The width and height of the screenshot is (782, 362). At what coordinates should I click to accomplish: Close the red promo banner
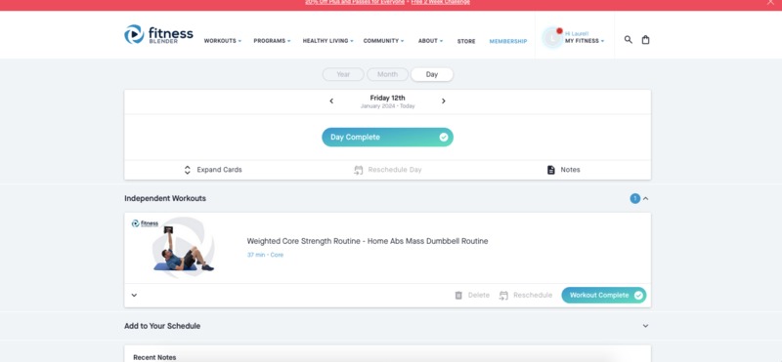770,3
